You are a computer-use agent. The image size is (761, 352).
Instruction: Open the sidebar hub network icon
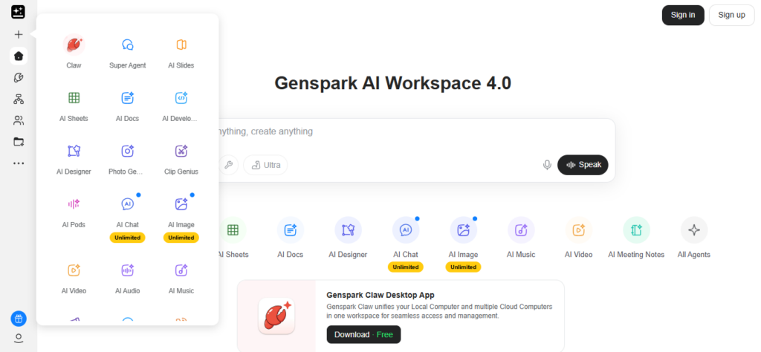coord(19,99)
